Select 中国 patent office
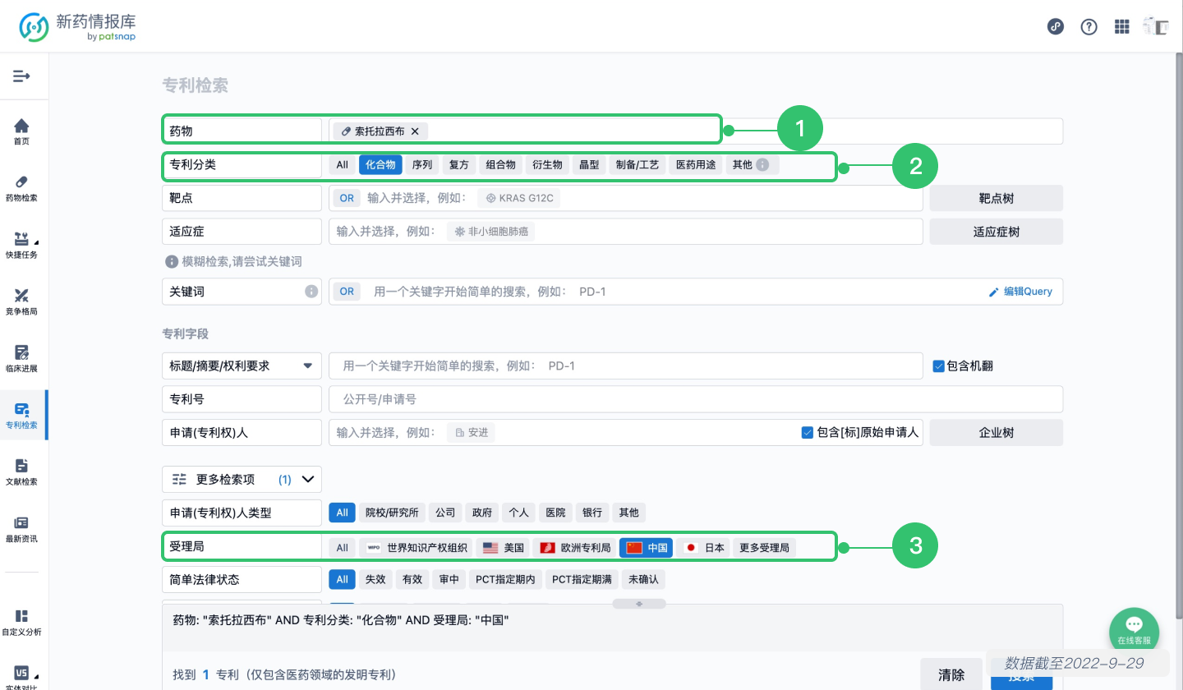 tap(647, 548)
